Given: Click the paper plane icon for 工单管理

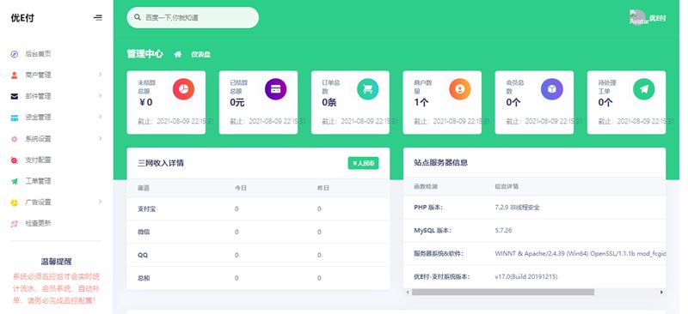Looking at the screenshot, I should [15, 181].
